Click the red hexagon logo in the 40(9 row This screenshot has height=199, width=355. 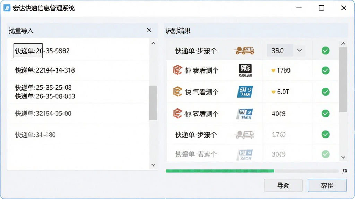pos(177,113)
